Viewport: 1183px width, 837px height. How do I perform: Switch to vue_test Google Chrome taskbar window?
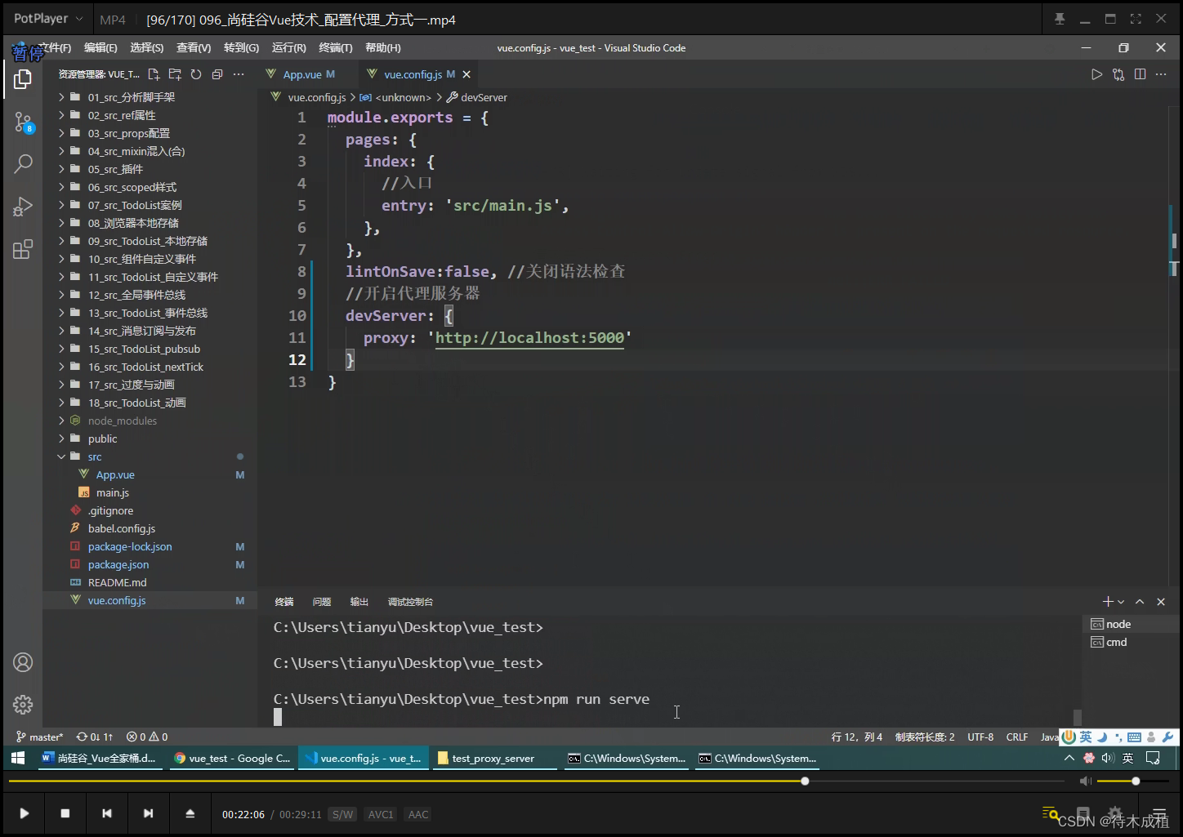point(232,759)
